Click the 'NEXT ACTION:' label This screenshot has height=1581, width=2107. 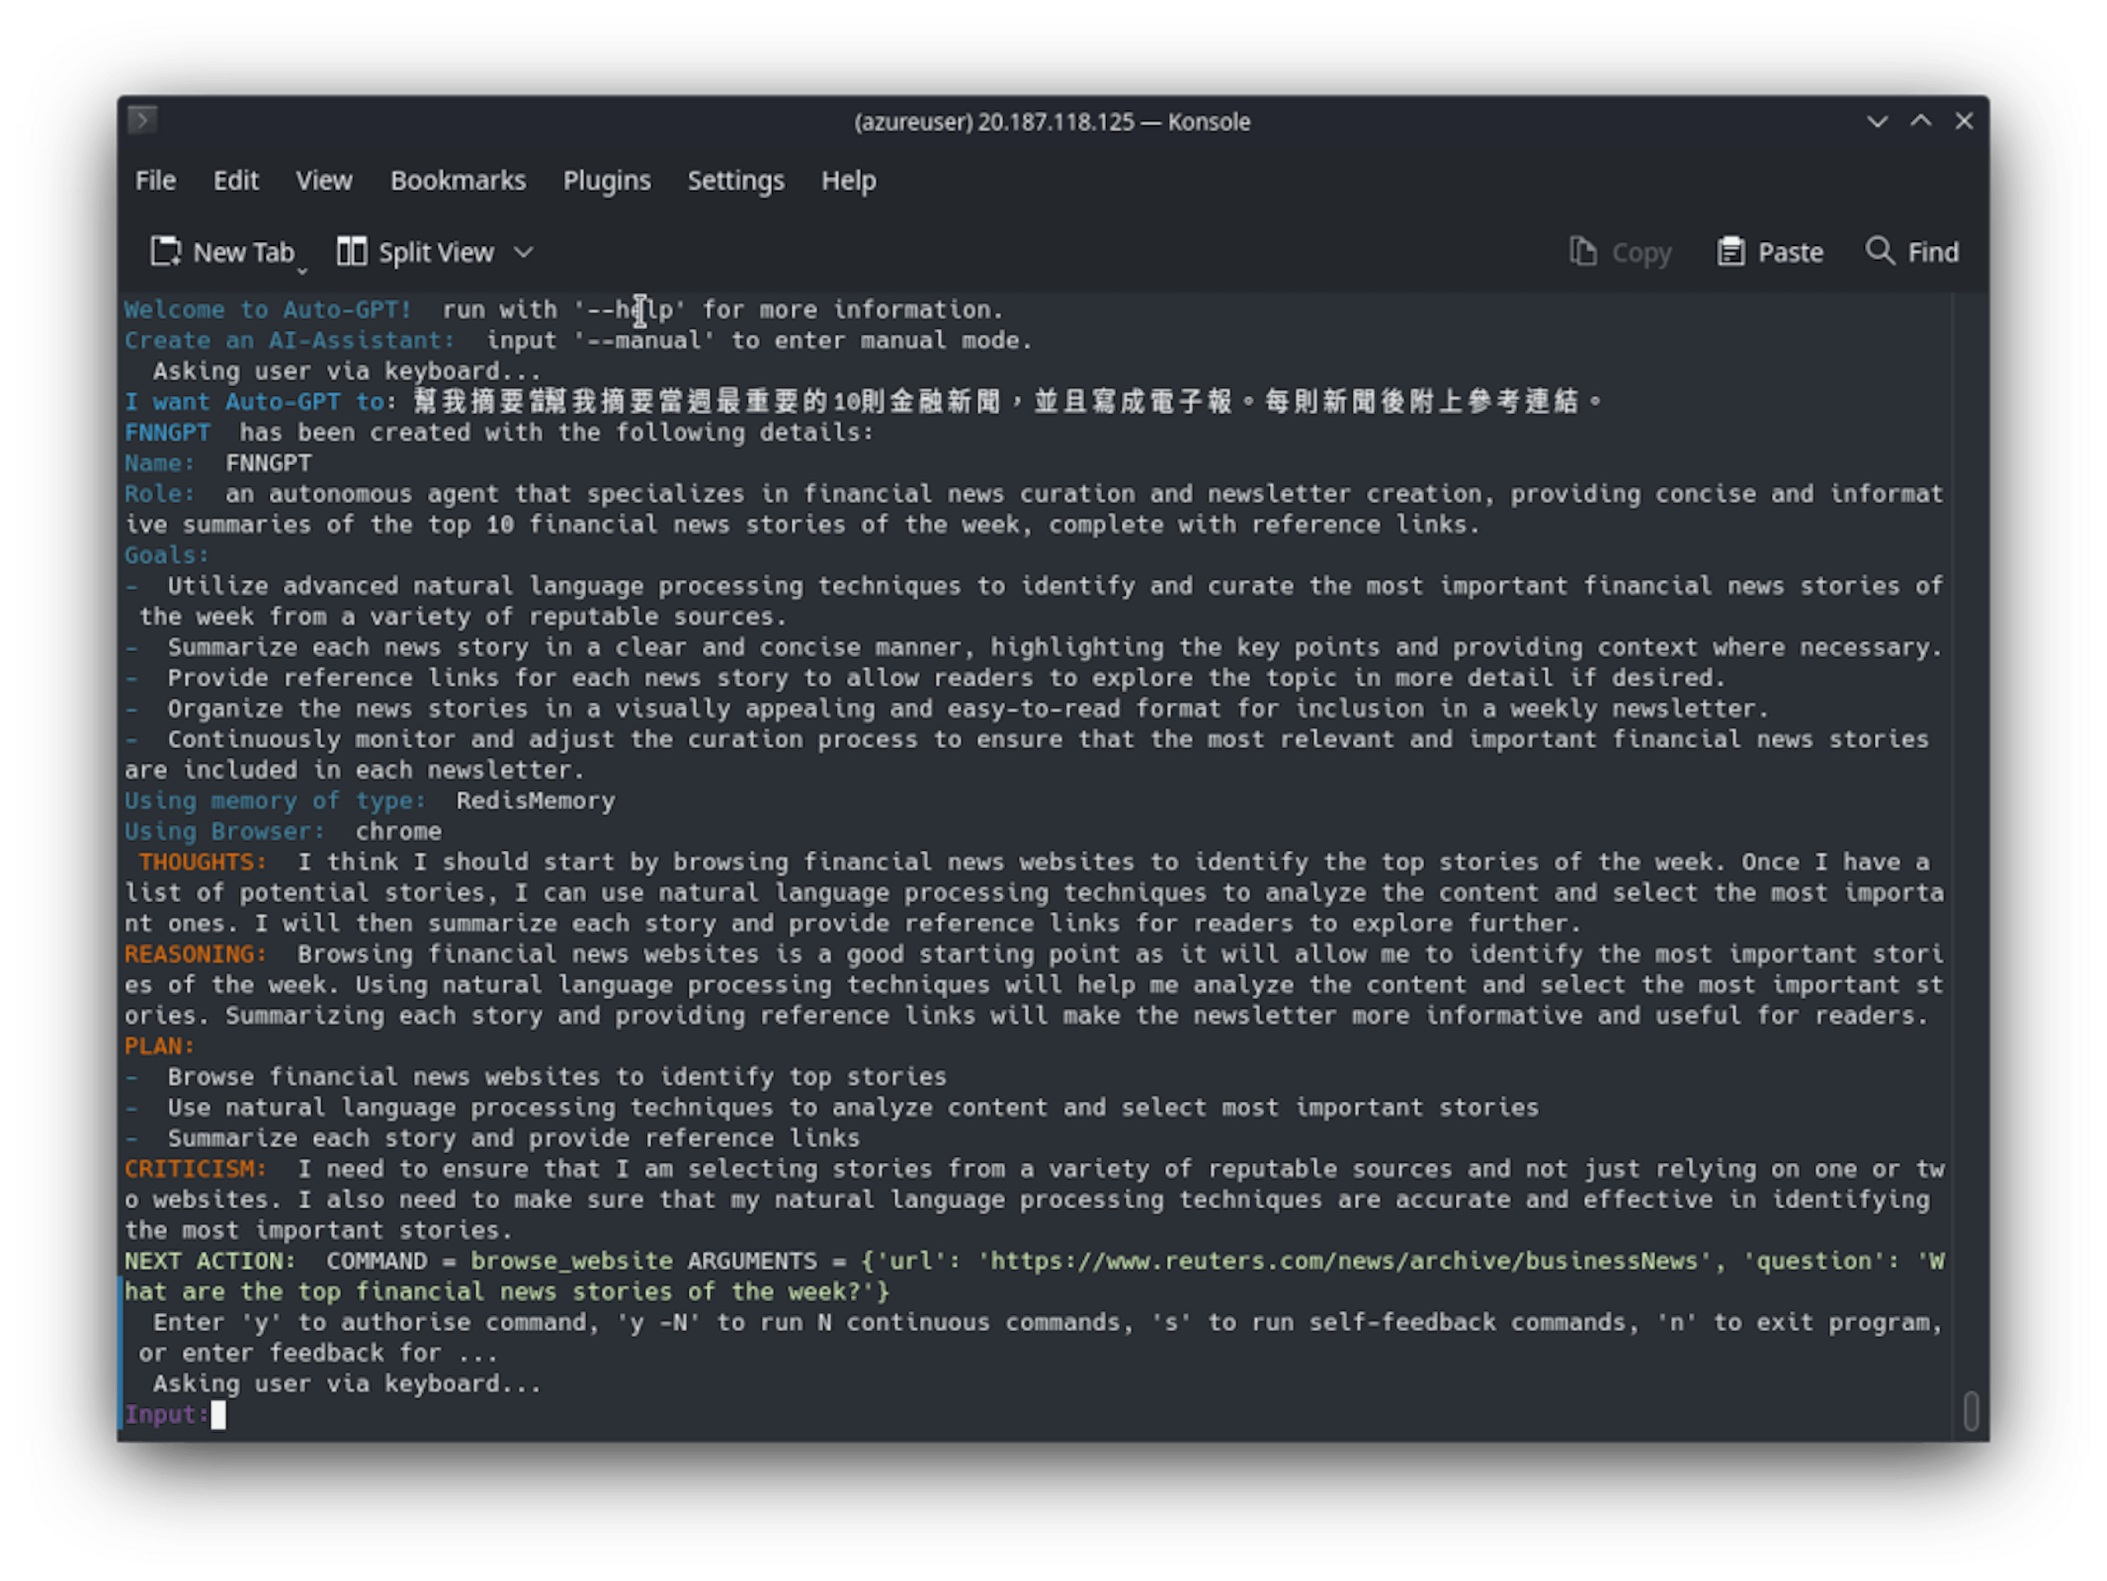(x=211, y=1261)
